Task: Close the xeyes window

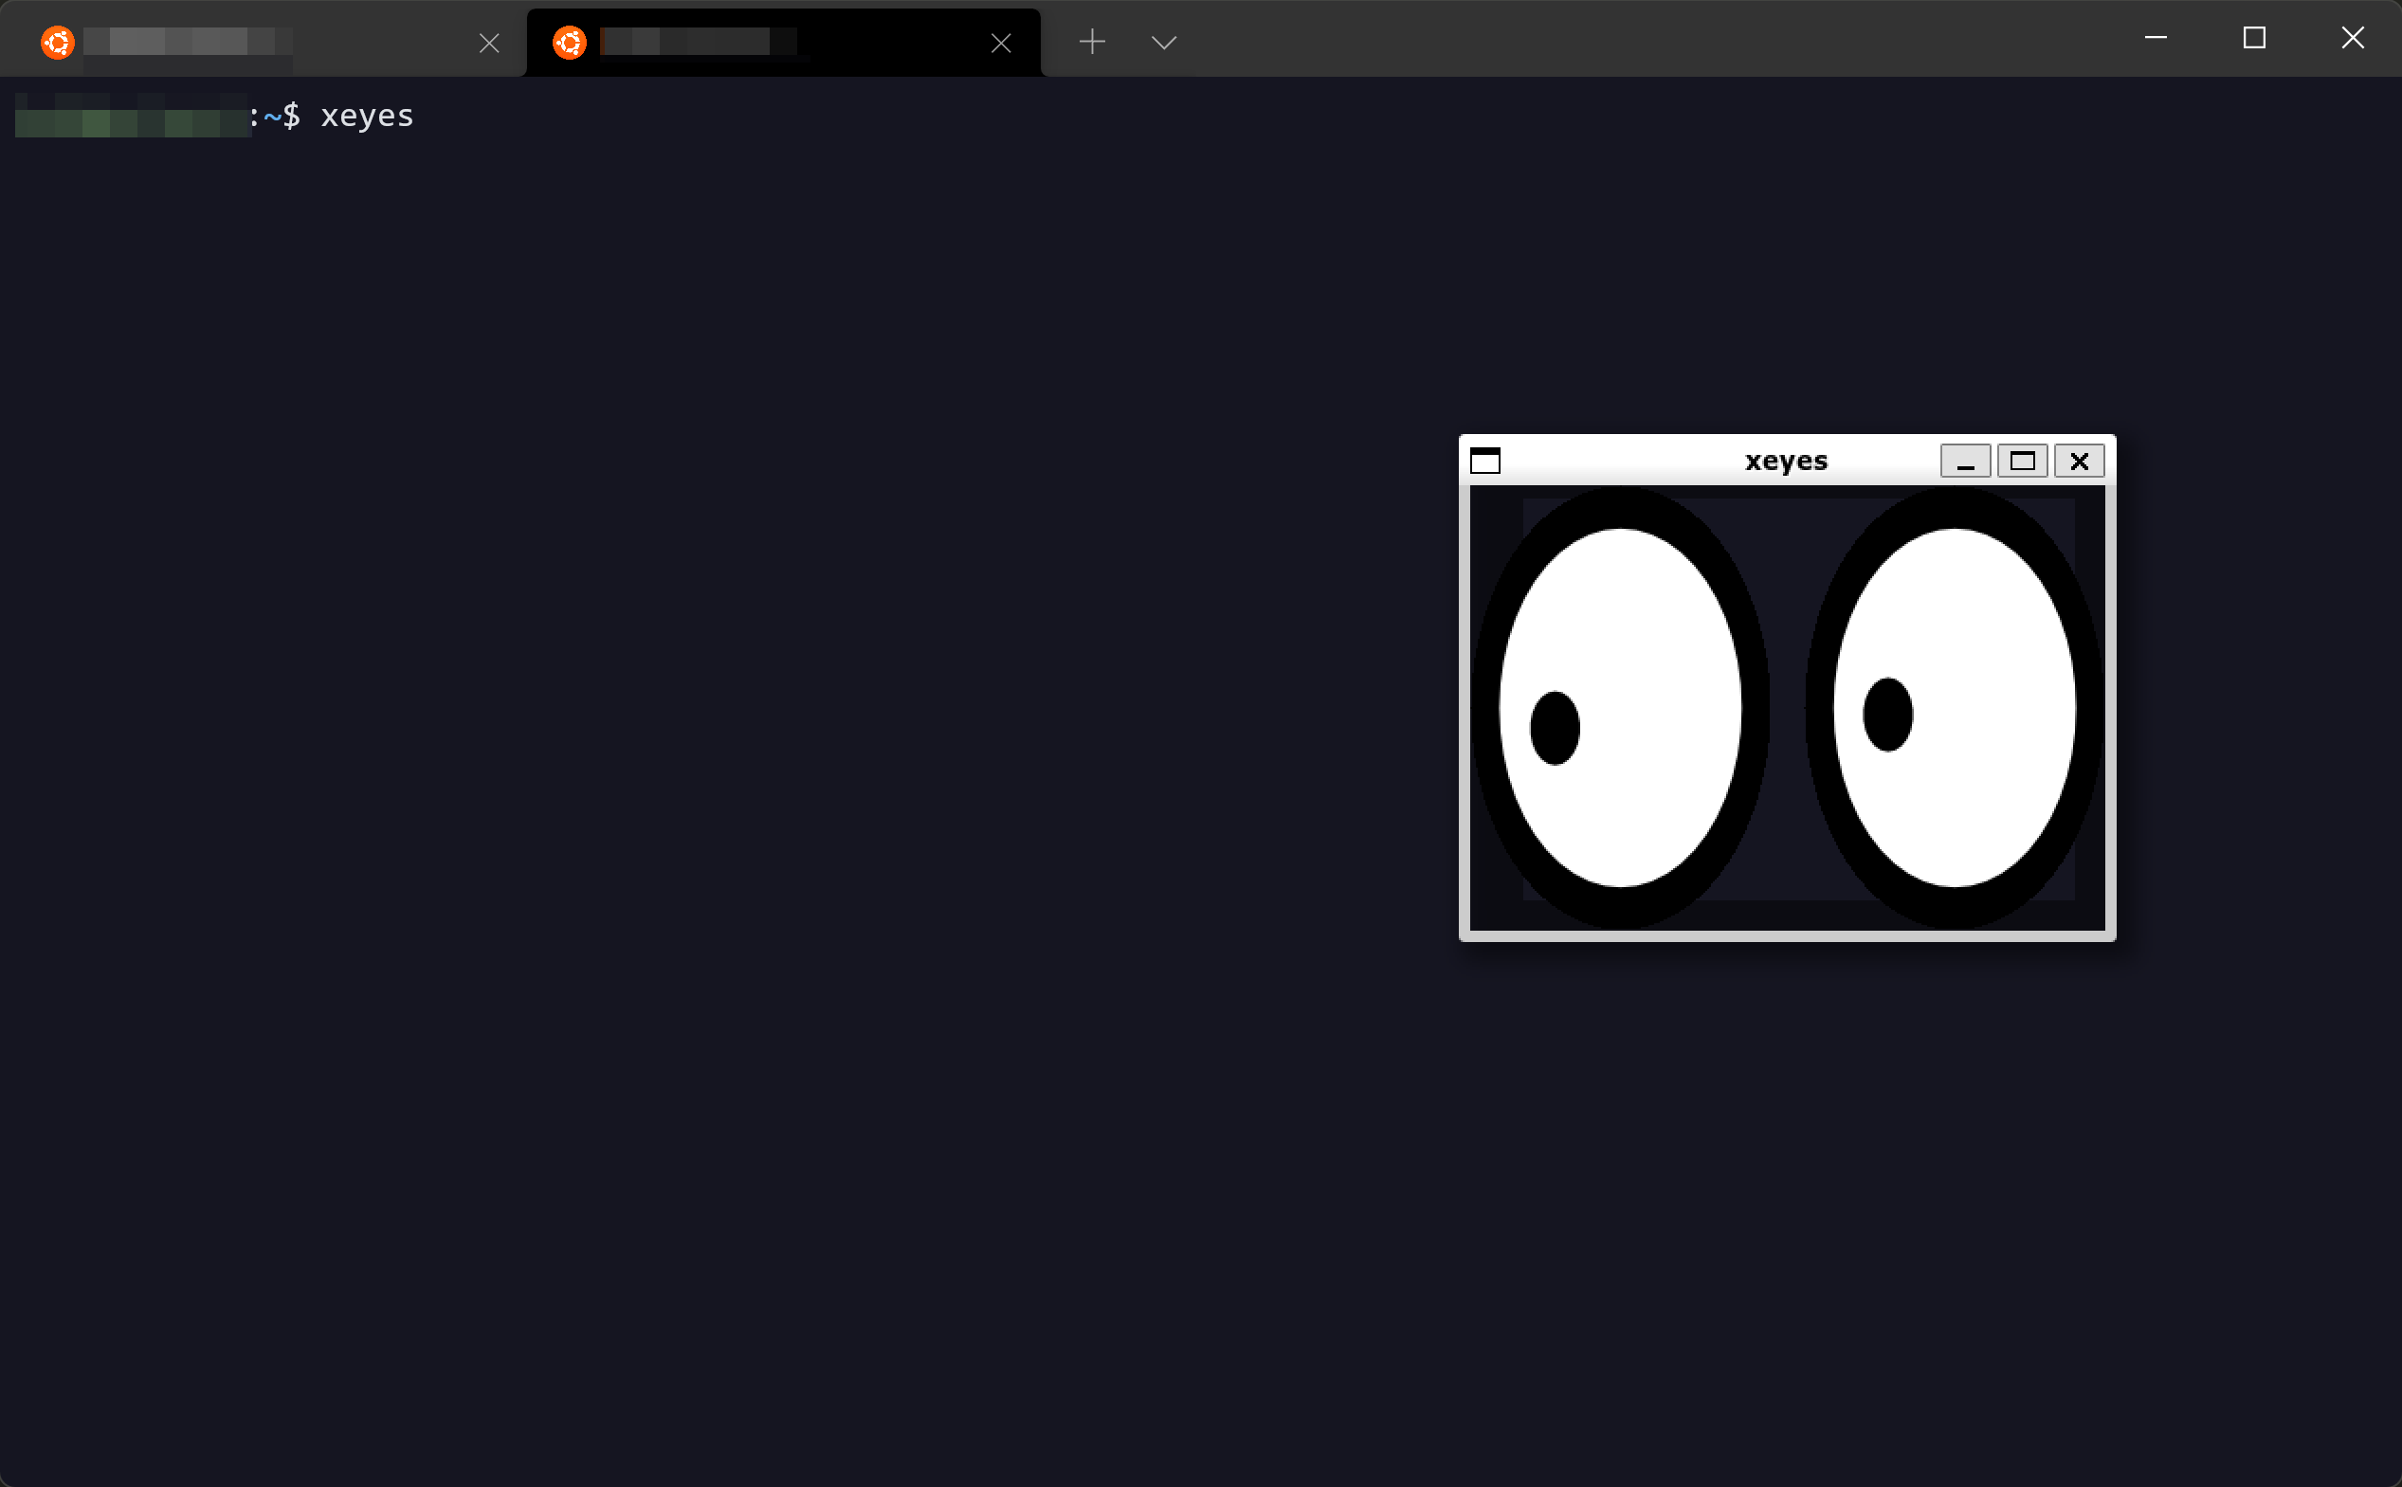Action: (2079, 461)
